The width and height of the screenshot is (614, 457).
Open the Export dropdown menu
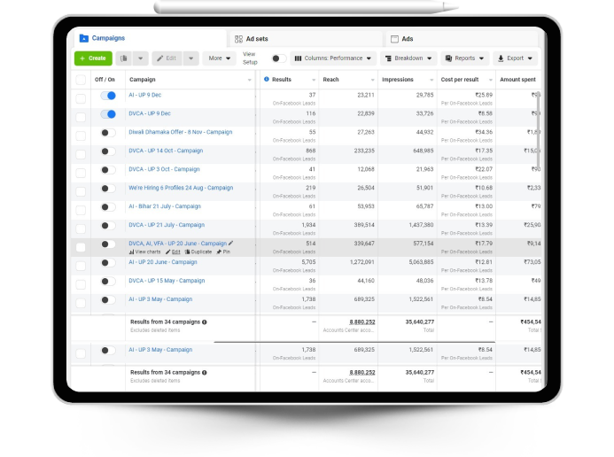[515, 58]
